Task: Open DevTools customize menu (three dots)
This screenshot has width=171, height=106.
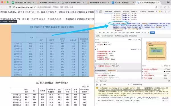Action: (x=165, y=11)
